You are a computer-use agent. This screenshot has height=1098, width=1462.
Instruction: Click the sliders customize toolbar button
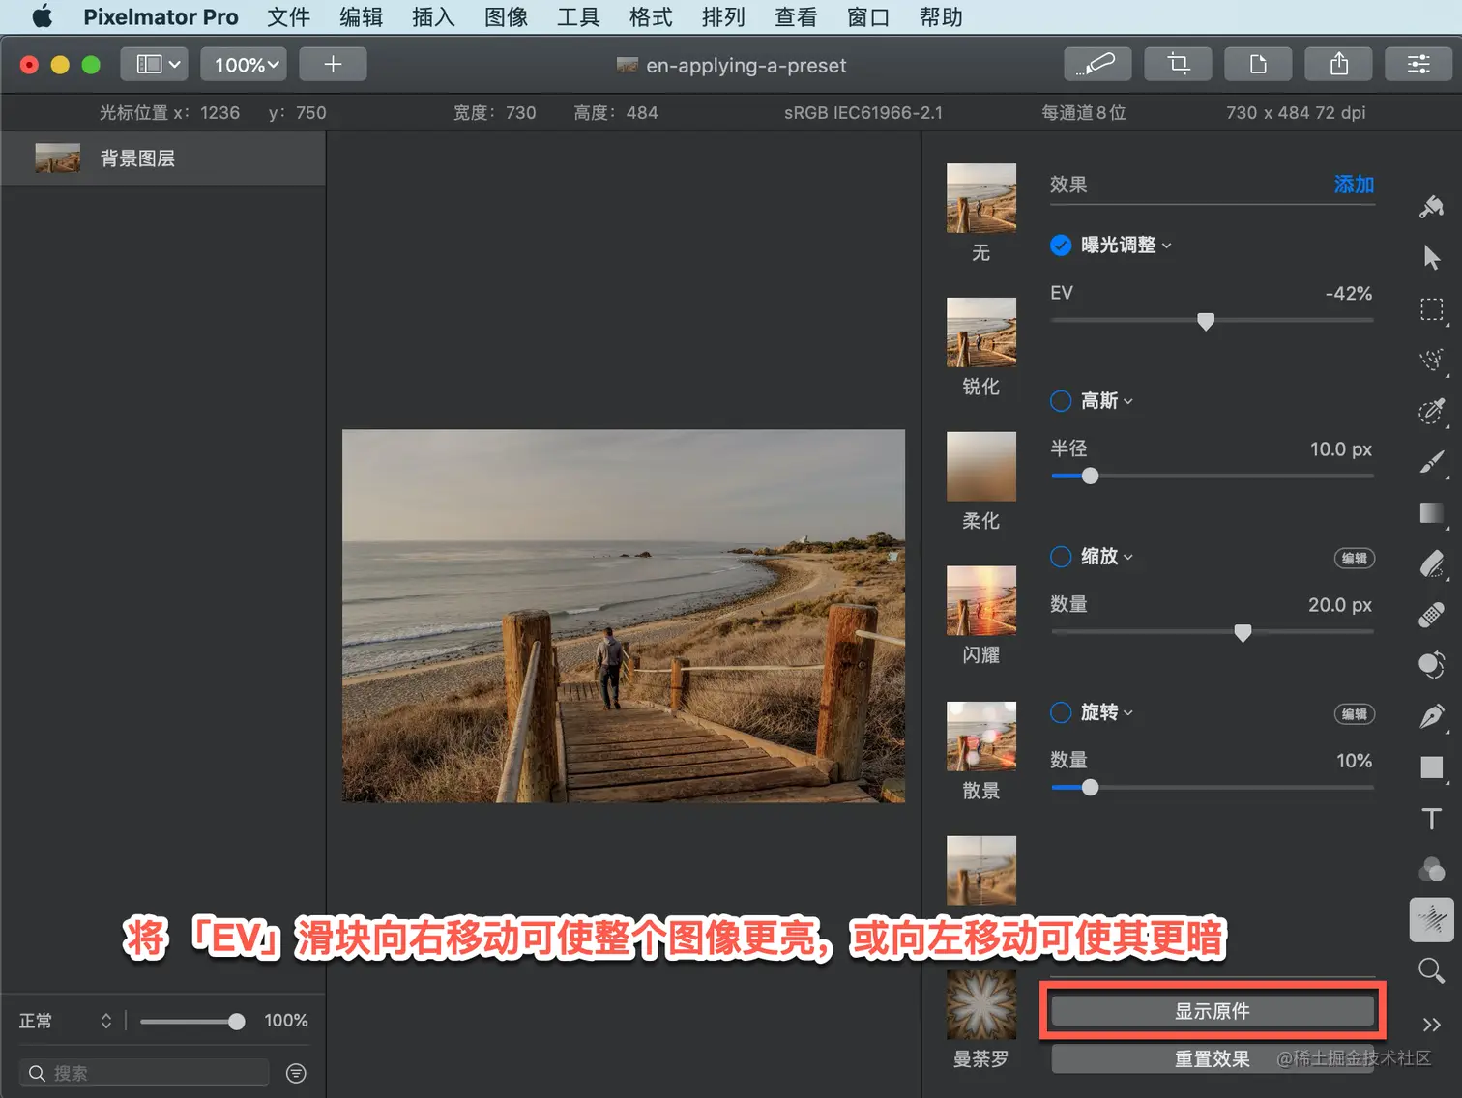[x=1419, y=64]
